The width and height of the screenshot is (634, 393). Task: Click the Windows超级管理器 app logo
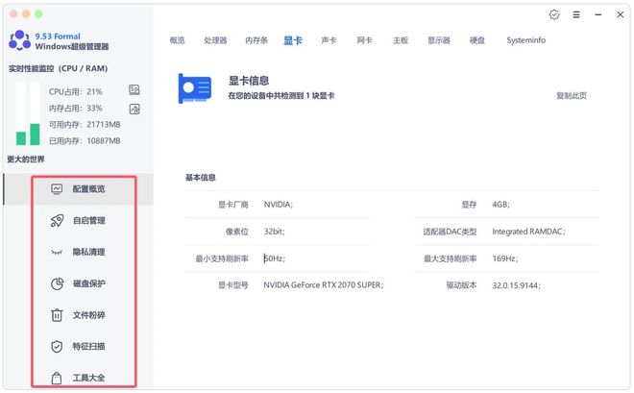[19, 40]
